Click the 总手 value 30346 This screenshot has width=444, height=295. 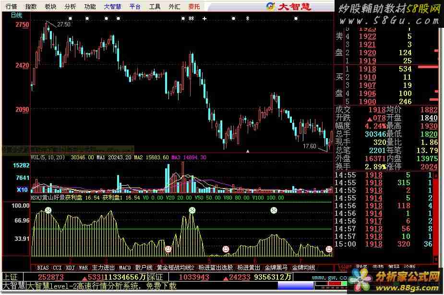(x=375, y=134)
